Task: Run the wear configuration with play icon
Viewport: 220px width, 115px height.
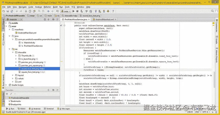Action: tap(73, 11)
